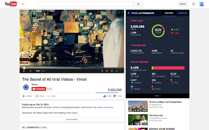Click Facebook Comments icon for 493
The image size is (209, 130).
(x=153, y=76)
